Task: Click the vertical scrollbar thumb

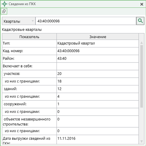Action: (x=142, y=76)
